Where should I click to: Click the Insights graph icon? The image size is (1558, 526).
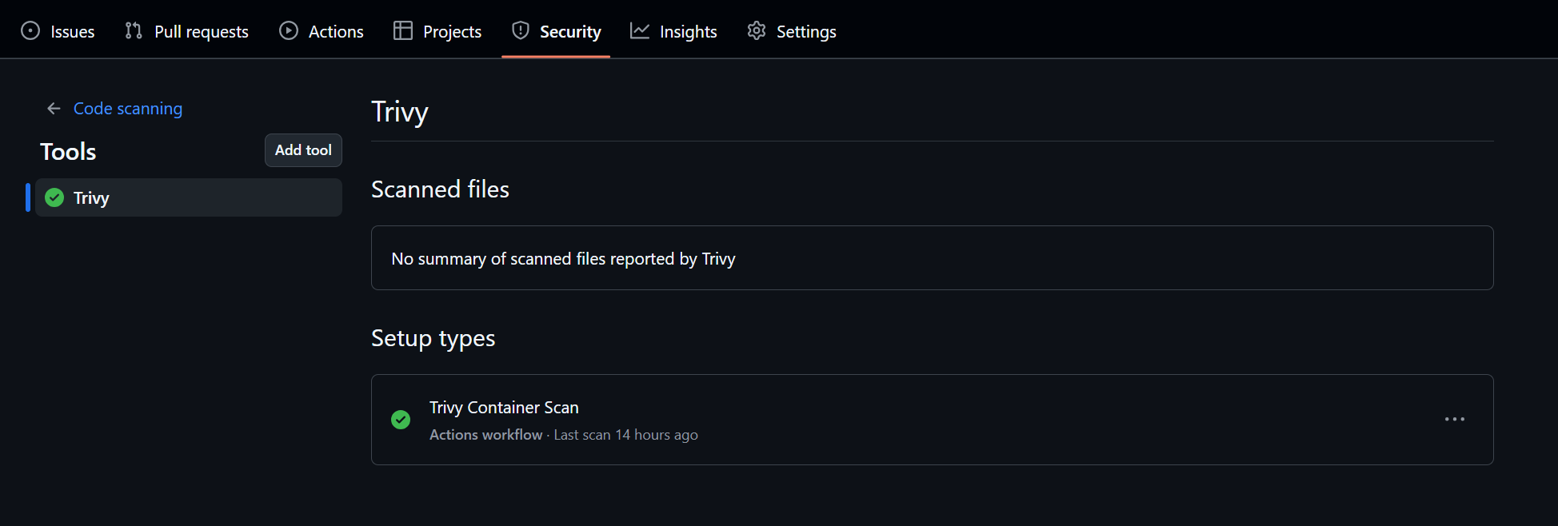[x=638, y=30]
